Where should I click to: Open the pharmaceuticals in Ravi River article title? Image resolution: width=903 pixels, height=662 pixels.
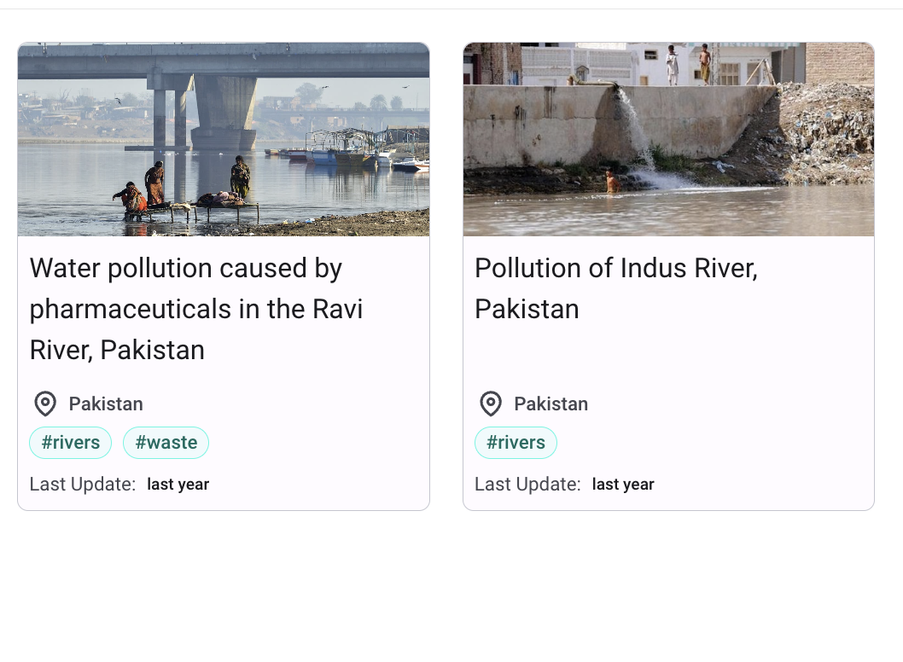tap(196, 309)
